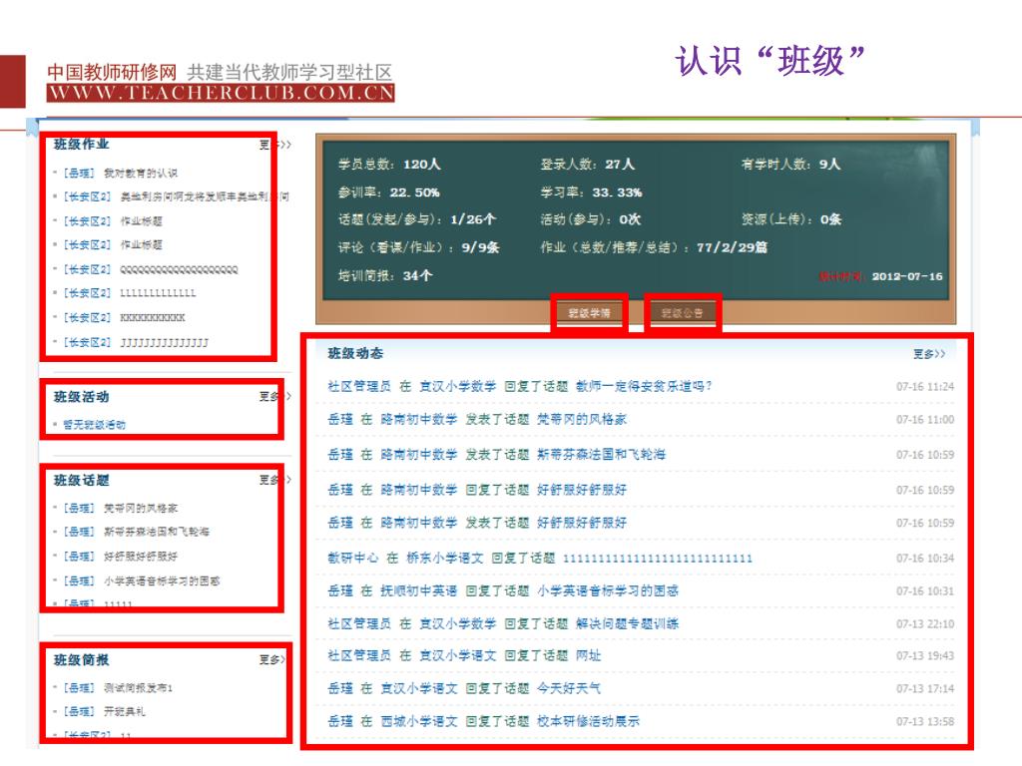This screenshot has height=766, width=1022.
Task: Click 参训率: 22.50% statistic
Action: click(x=388, y=192)
